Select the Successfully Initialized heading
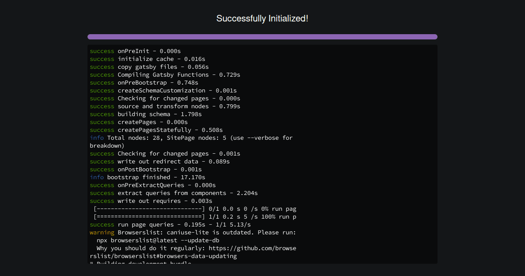Viewport: 525px width, 276px height. [262, 18]
